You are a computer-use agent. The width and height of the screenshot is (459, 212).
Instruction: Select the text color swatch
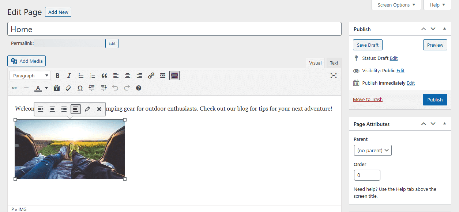38,88
